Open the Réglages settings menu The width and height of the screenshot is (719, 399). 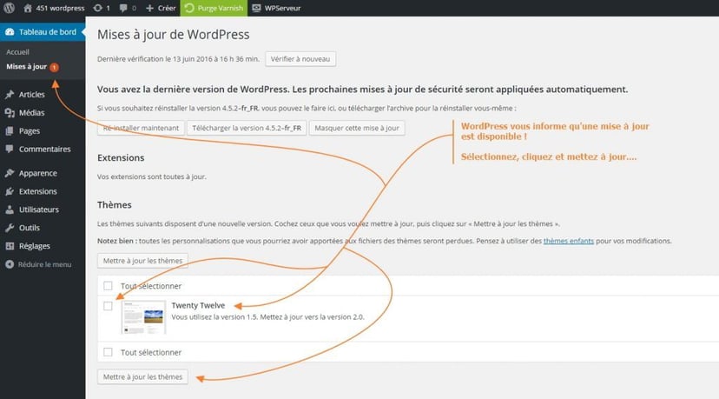click(35, 246)
